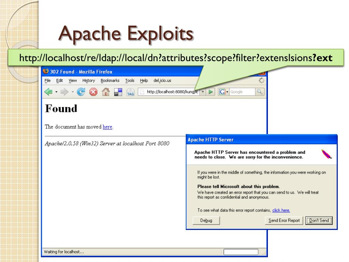Image resolution: width=349 pixels, height=262 pixels.
Task: Click the 'Waiting for localhost…' status text
Action: [64, 252]
